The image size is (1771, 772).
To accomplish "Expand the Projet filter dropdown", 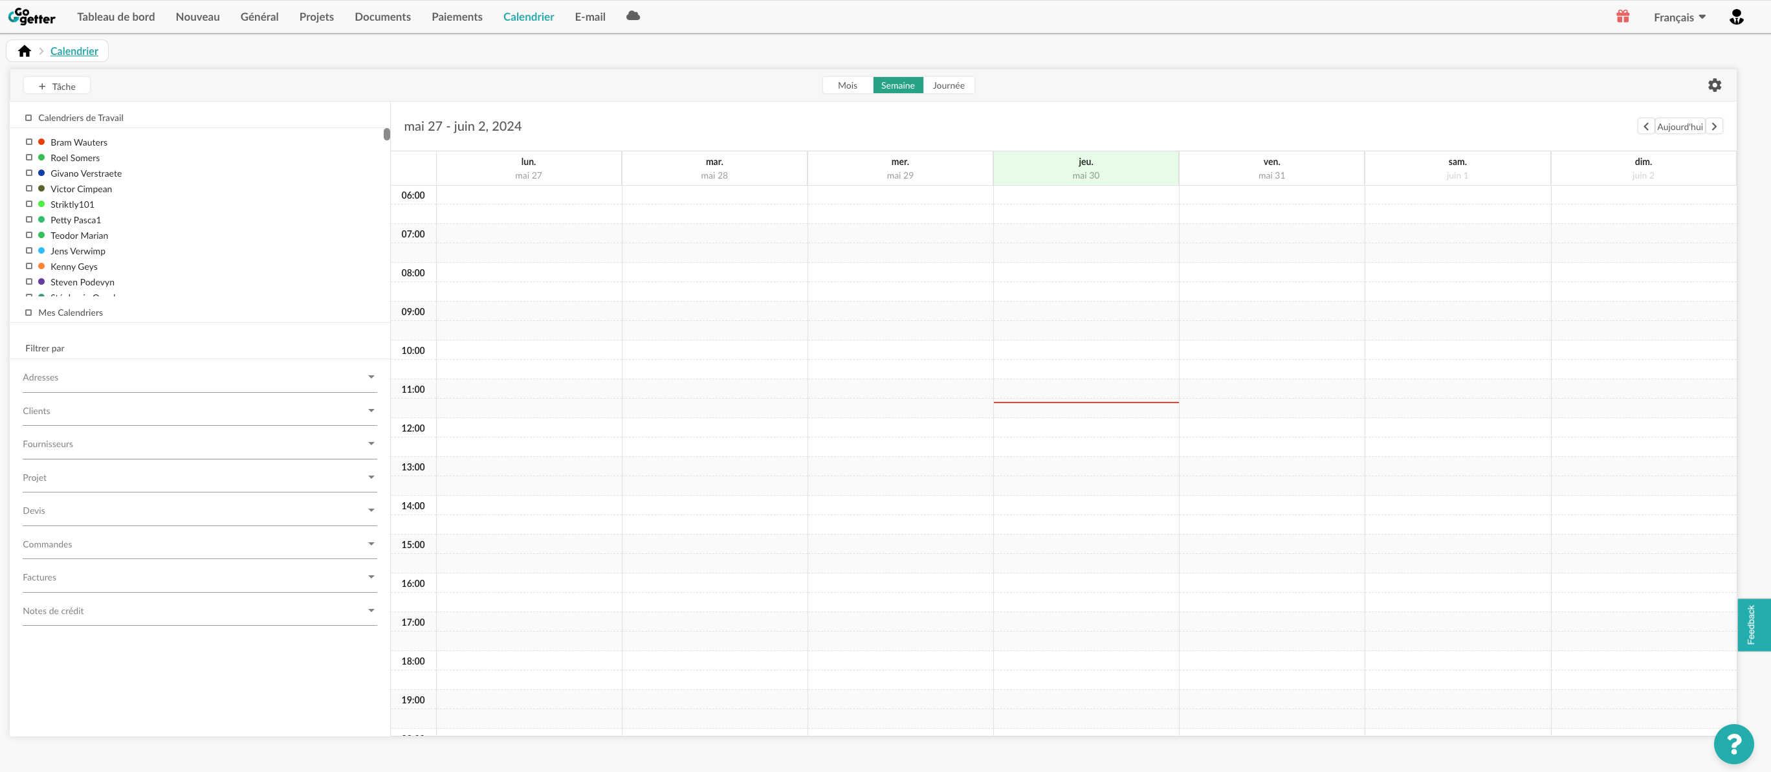I will 199,478.
